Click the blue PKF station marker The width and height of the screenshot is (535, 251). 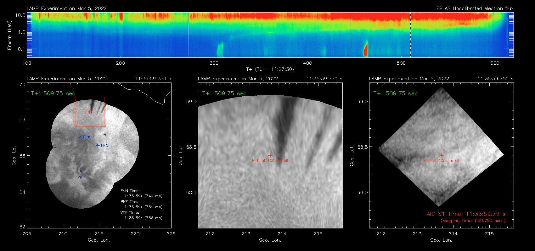pos(81,171)
